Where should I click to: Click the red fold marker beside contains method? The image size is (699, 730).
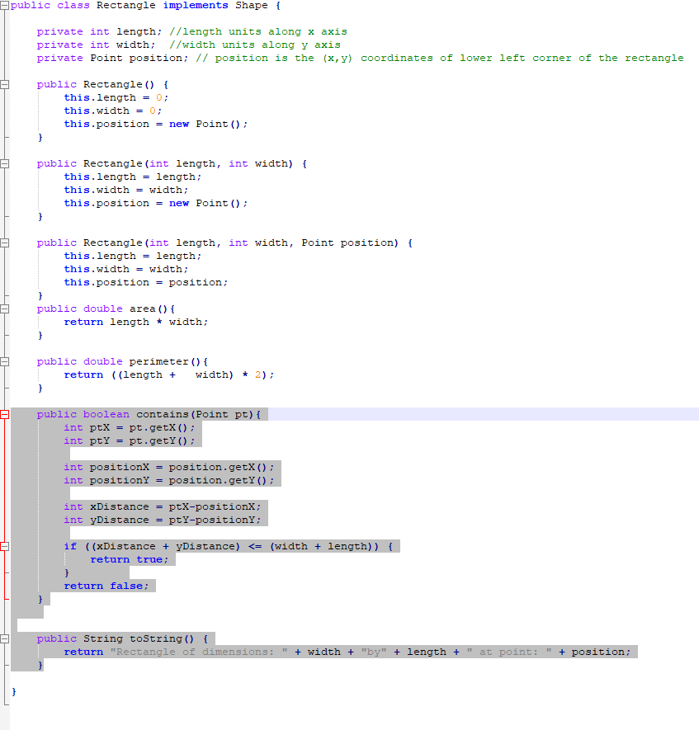3,413
